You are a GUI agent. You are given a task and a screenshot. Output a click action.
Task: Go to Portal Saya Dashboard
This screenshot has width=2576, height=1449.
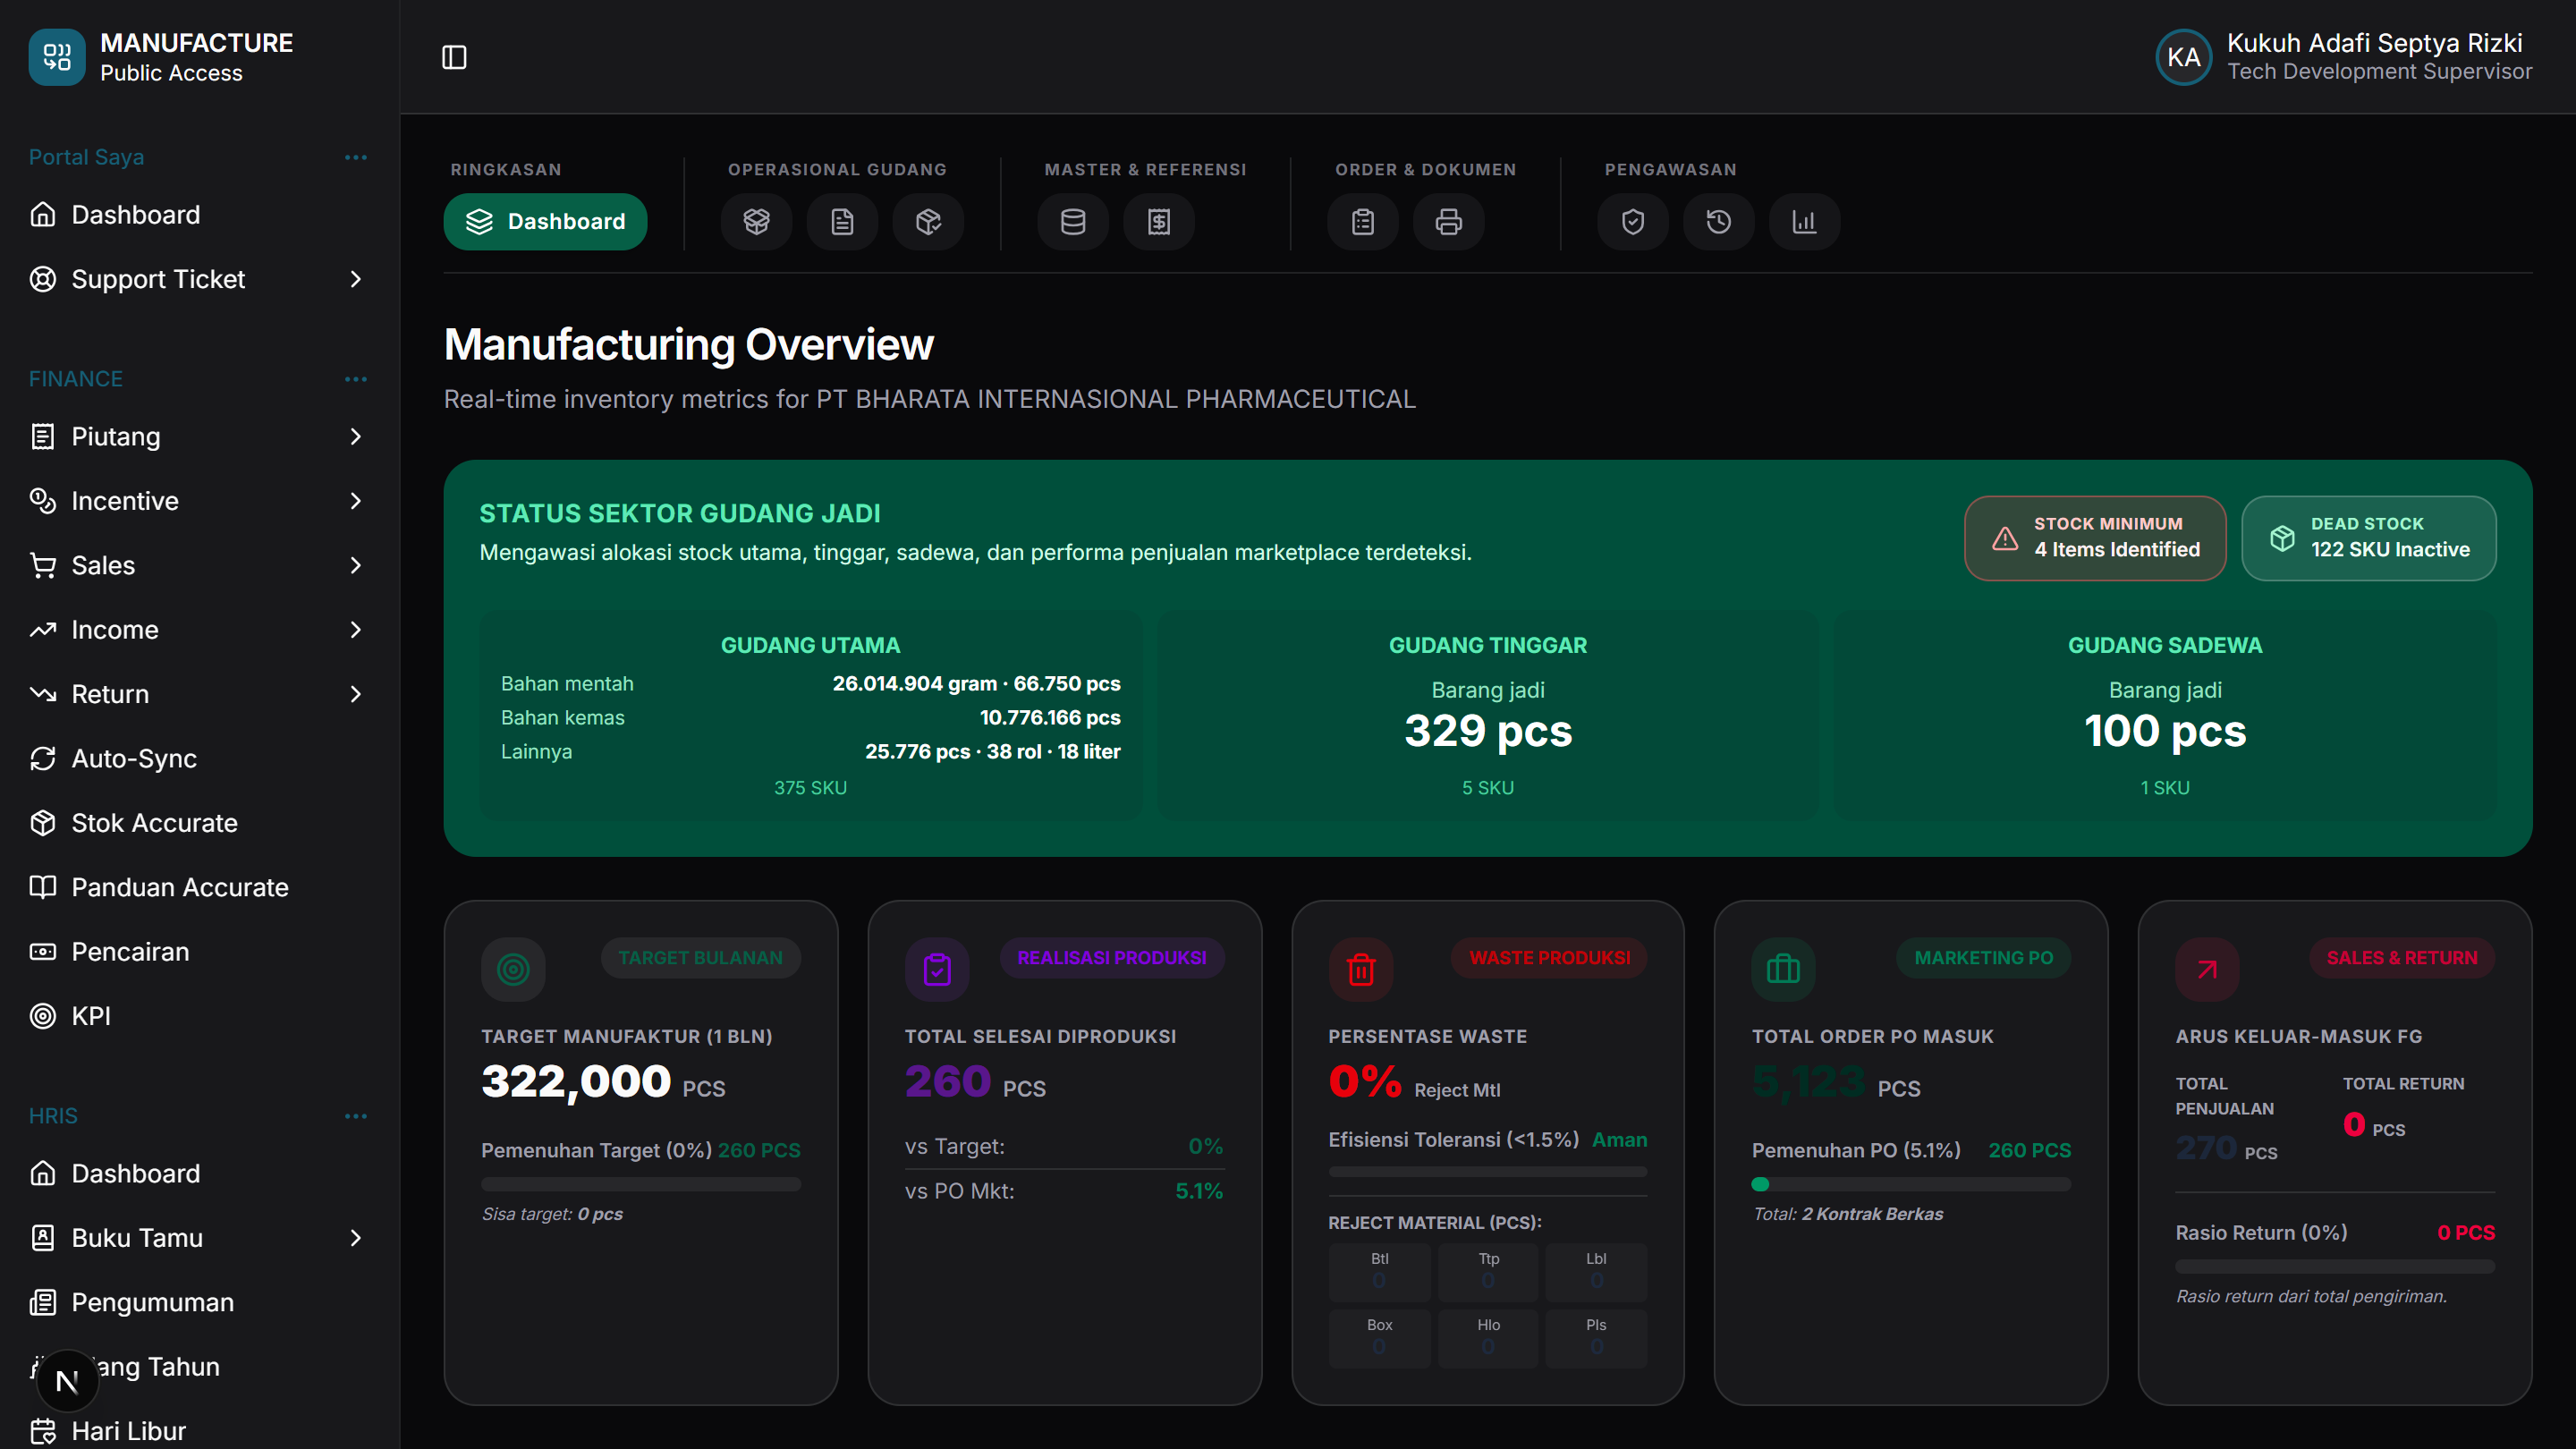[x=200, y=214]
